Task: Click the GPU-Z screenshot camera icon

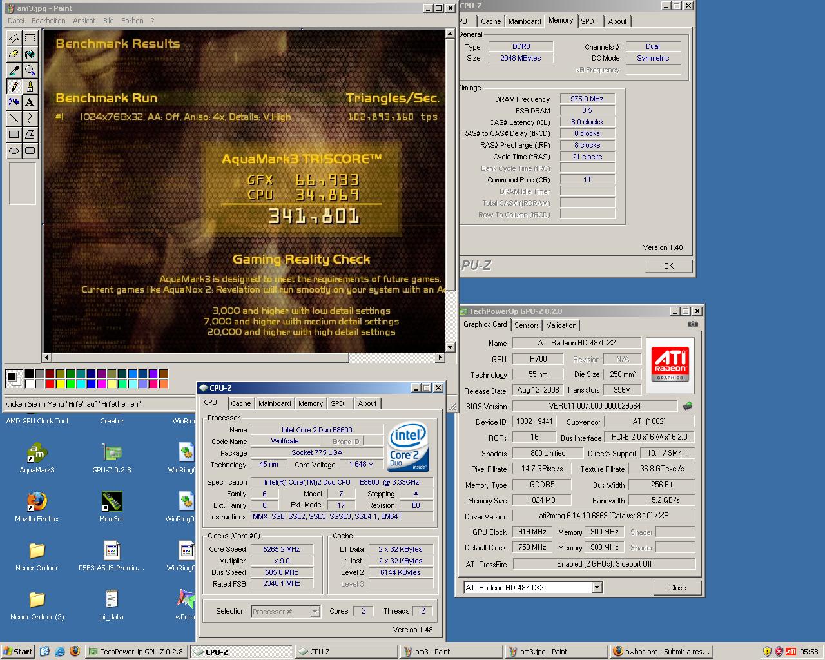Action: [x=692, y=324]
